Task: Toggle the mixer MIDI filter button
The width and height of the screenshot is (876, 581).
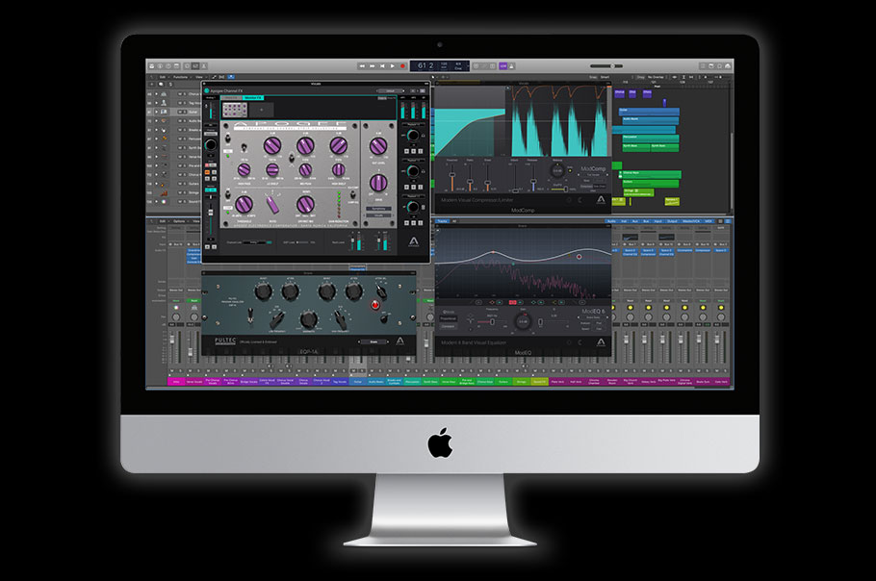Action: tap(708, 221)
